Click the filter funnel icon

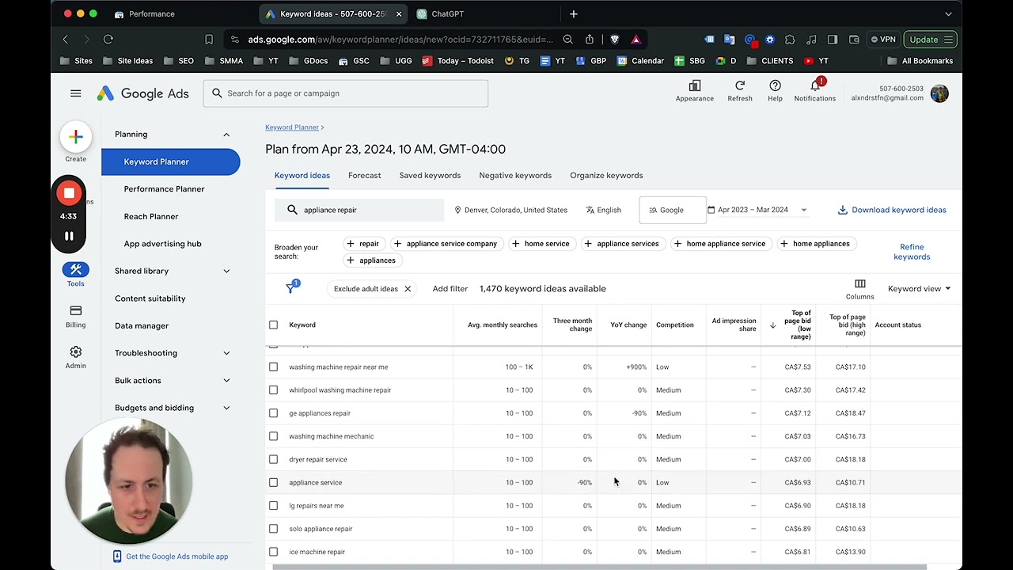point(290,288)
